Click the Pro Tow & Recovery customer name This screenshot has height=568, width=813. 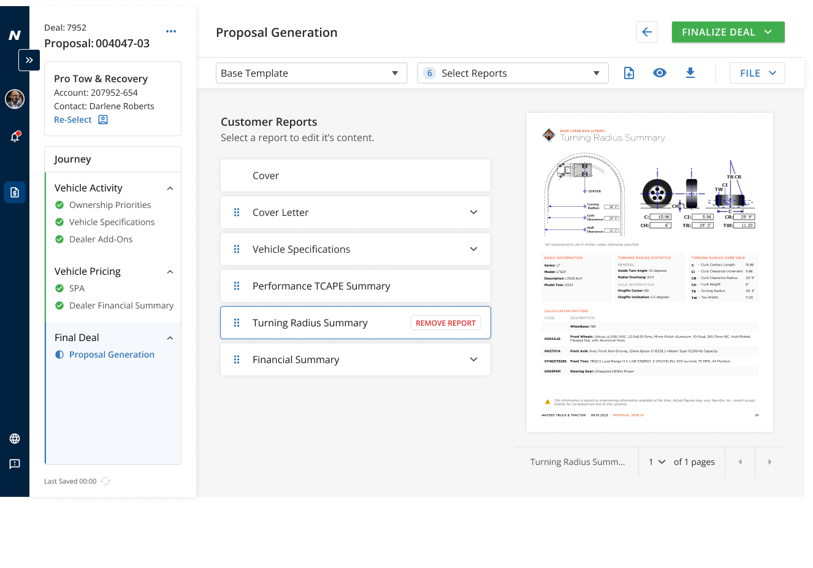(x=101, y=79)
